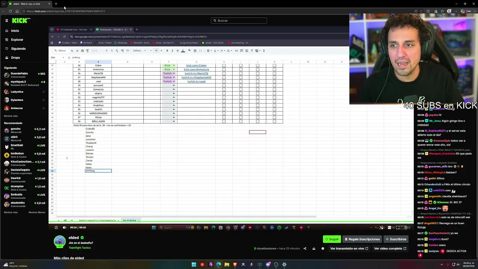The width and height of the screenshot is (478, 269).
Task: Increase font size in Sheets toolbar
Action: pyautogui.click(x=161, y=51)
